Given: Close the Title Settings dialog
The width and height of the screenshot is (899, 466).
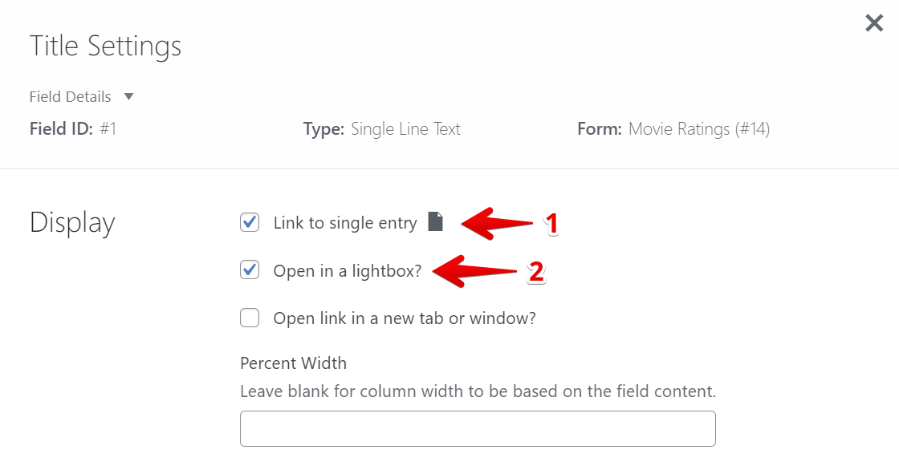Looking at the screenshot, I should (874, 23).
